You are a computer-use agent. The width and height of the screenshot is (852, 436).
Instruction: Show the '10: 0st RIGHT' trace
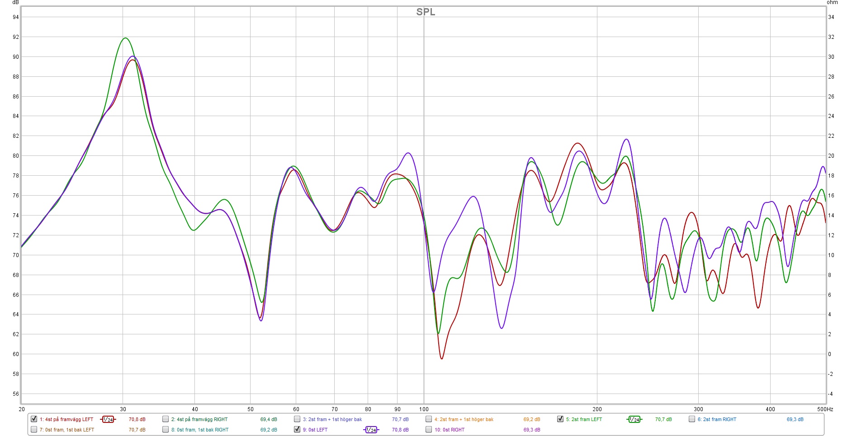[429, 429]
